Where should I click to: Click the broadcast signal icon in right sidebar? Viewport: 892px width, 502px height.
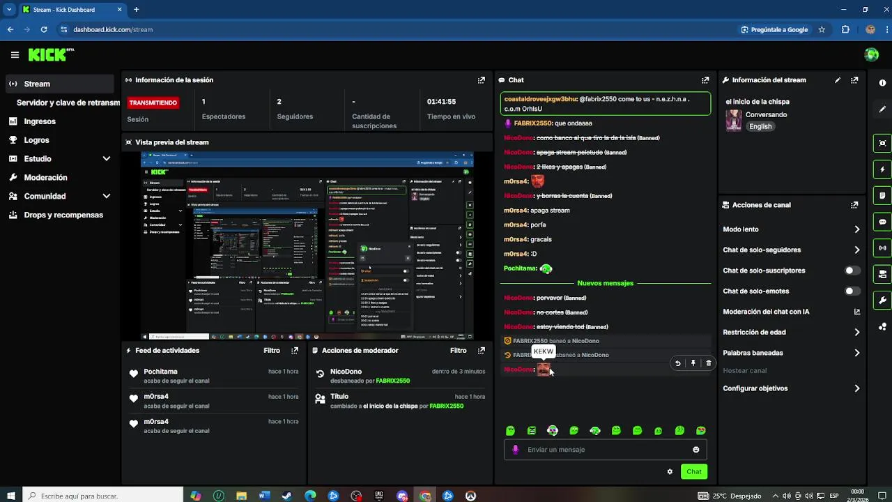[883, 248]
